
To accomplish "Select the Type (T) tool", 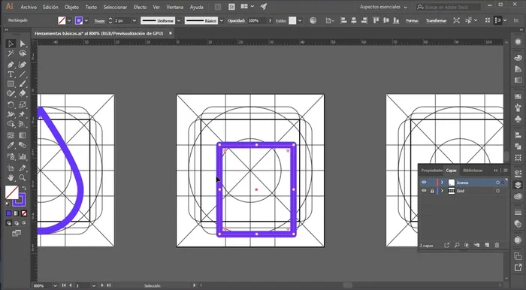I will [11, 74].
